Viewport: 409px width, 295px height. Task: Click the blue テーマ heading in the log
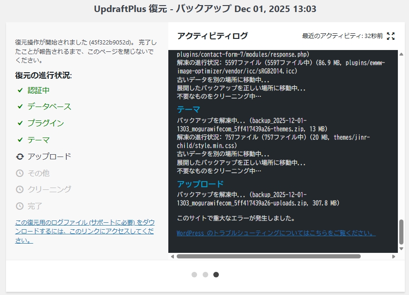[188, 110]
